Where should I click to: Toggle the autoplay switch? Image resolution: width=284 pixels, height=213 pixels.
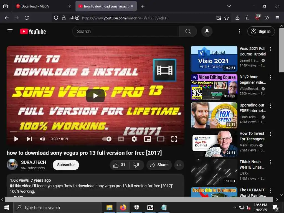(107, 139)
